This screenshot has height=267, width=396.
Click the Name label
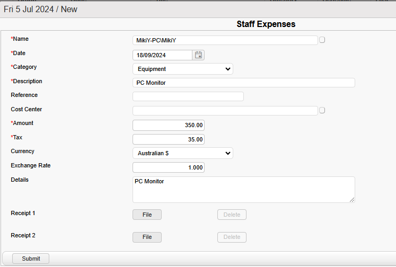pos(20,39)
